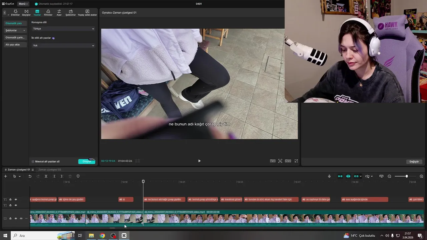Open the Şablonlar icon in top toolbar
The height and width of the screenshot is (240, 427).
coord(71,13)
